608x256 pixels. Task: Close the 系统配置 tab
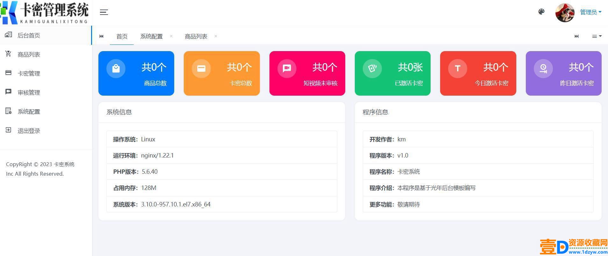click(171, 36)
